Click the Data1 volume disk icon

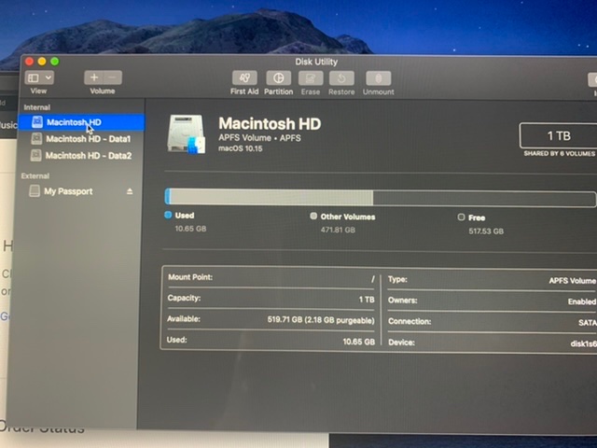pyautogui.click(x=36, y=138)
